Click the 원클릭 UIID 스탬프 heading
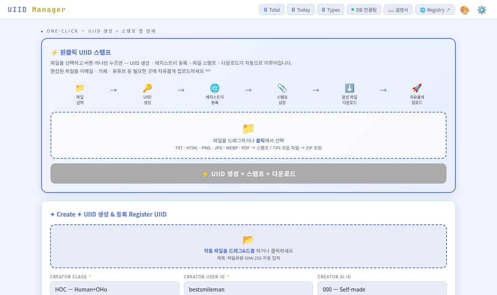Viewport: 497px width, 295px height. [81, 52]
